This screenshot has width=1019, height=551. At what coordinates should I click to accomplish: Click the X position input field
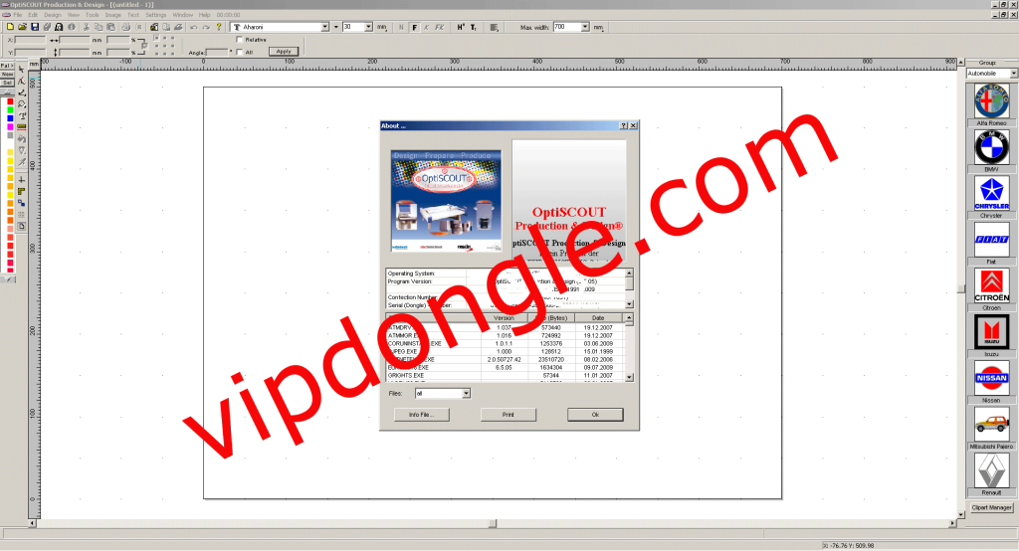point(30,40)
